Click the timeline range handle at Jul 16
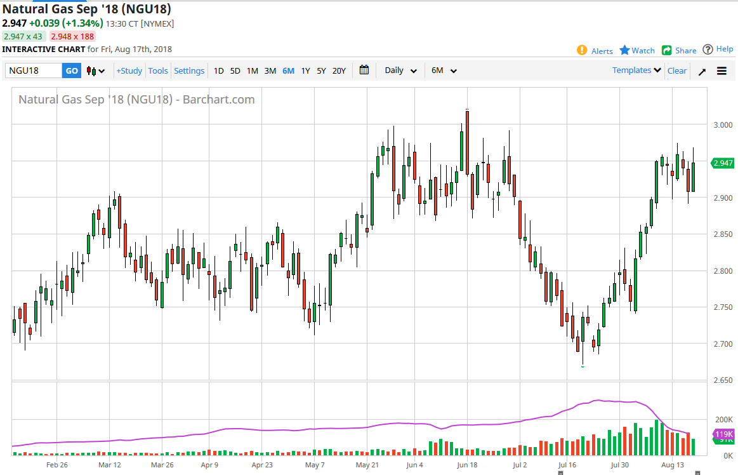738x475 pixels. tap(560, 472)
